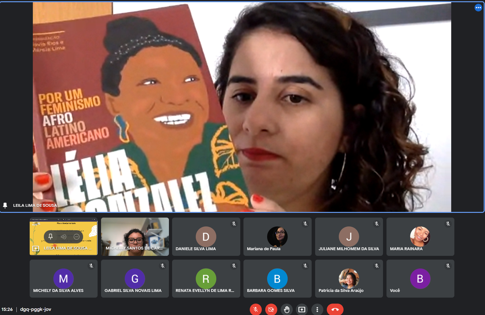The height and width of the screenshot is (315, 485).
Task: Click the name Patricia da Silva Araújo
Action: [341, 291]
